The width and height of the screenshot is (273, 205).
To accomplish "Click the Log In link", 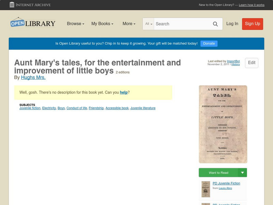I will (x=232, y=24).
